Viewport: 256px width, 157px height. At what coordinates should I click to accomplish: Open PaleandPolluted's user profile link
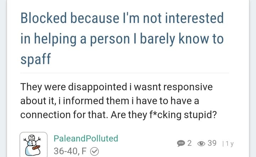(x=86, y=139)
